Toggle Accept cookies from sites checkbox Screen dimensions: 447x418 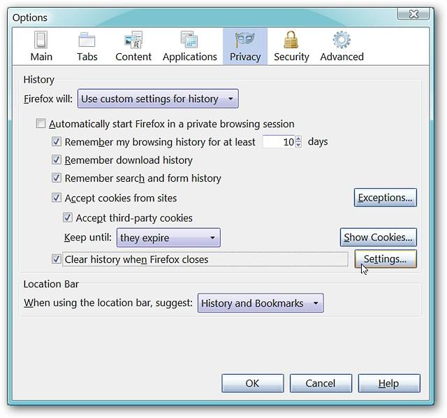pos(57,197)
